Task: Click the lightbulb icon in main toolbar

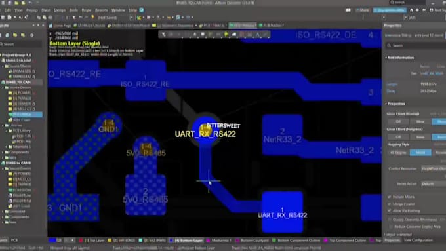Action: point(92,17)
